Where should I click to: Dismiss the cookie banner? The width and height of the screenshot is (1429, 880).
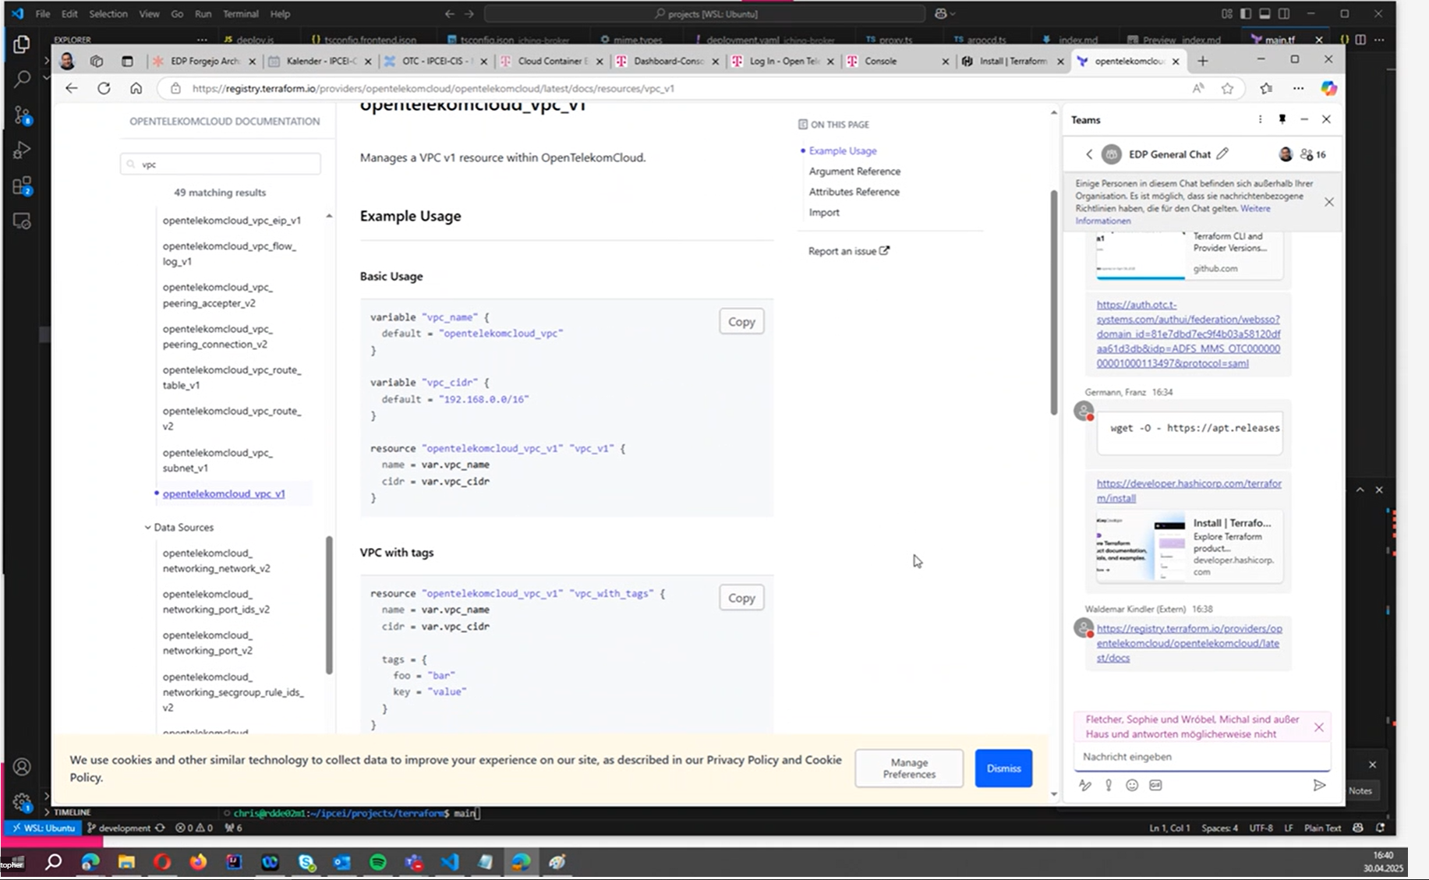pyautogui.click(x=1003, y=769)
